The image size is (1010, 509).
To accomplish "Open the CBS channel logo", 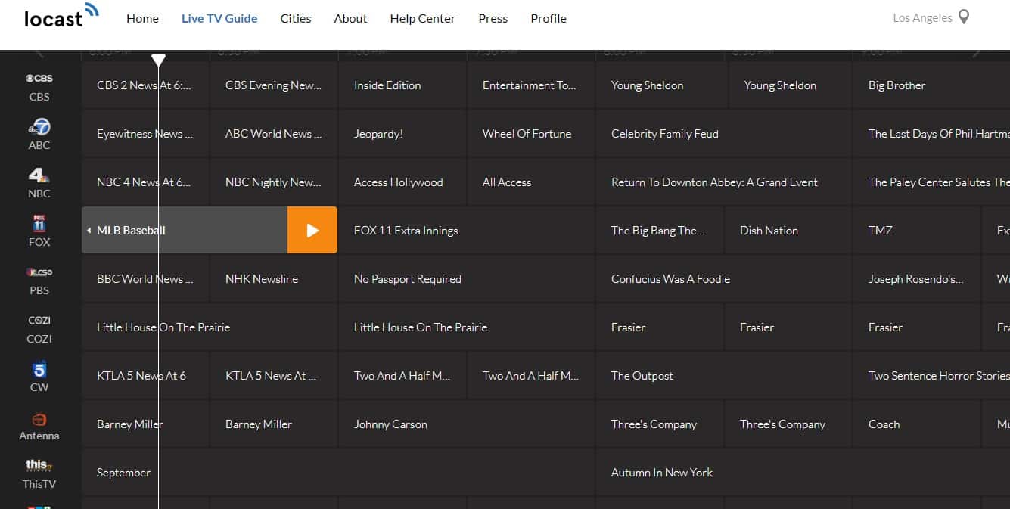I will point(39,79).
